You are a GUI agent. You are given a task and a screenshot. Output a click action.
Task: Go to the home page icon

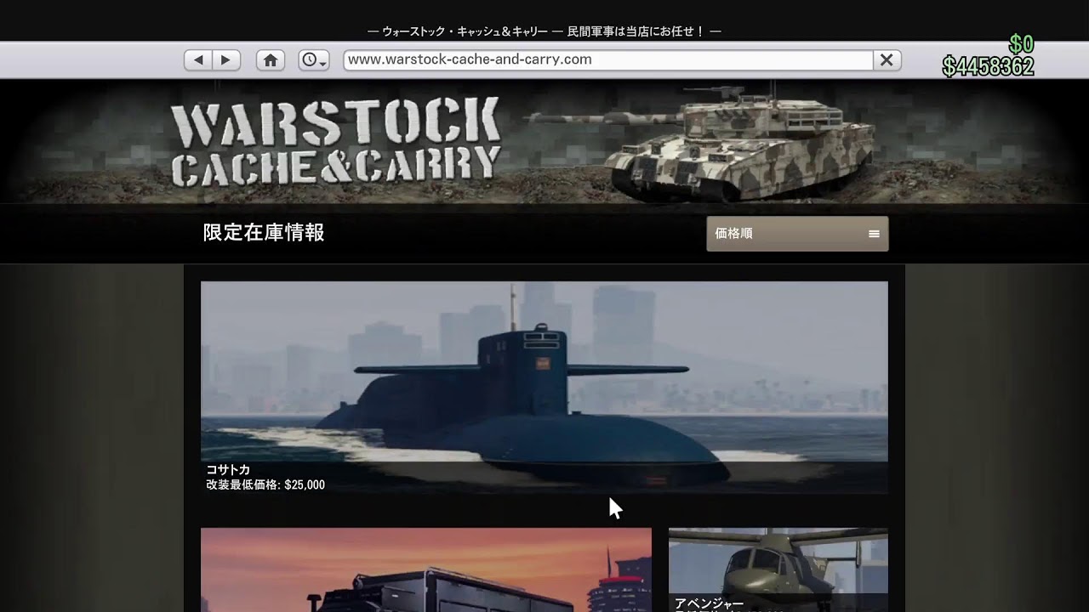(x=271, y=60)
